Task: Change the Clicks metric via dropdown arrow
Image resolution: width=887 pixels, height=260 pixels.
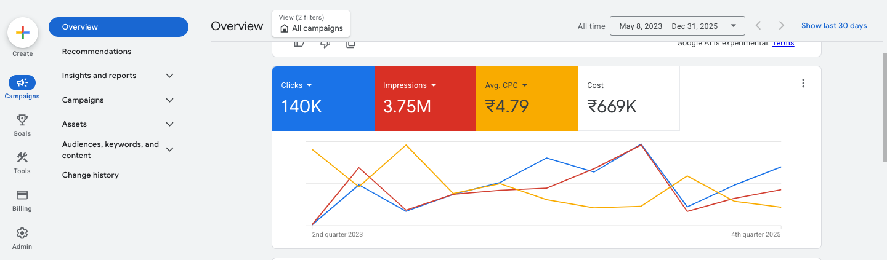Action: [x=309, y=85]
